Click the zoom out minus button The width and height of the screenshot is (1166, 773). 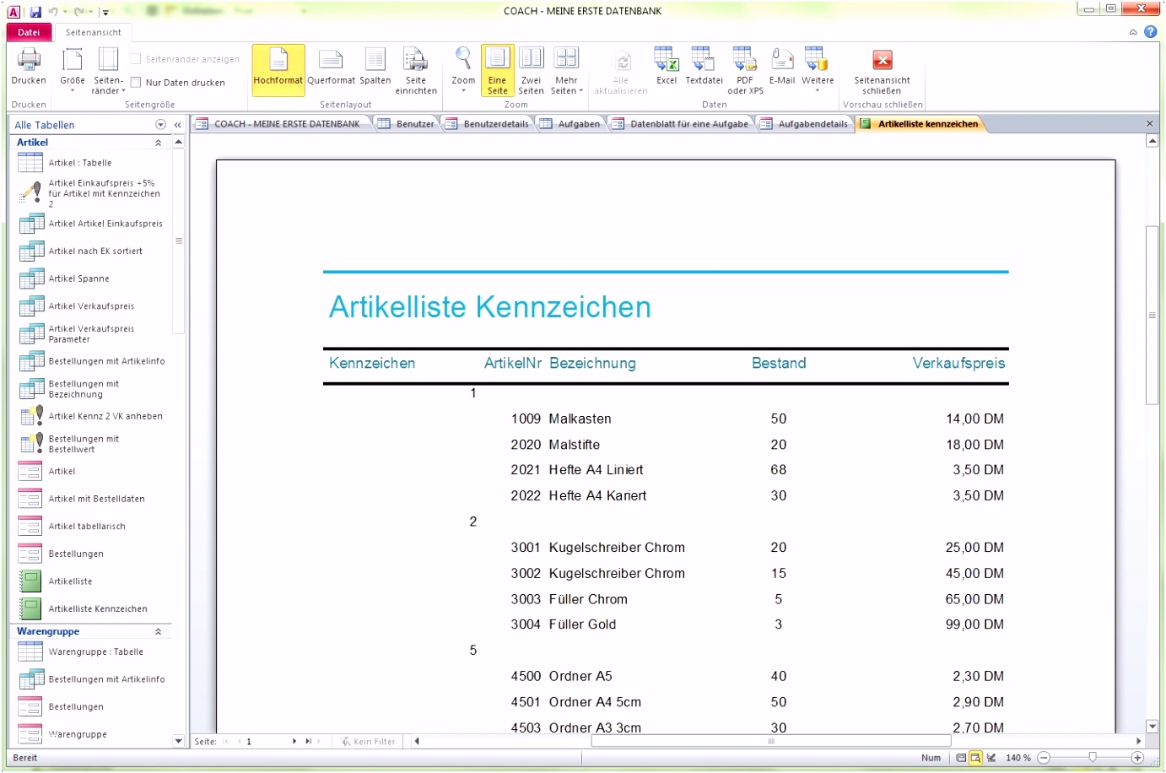(x=1044, y=758)
